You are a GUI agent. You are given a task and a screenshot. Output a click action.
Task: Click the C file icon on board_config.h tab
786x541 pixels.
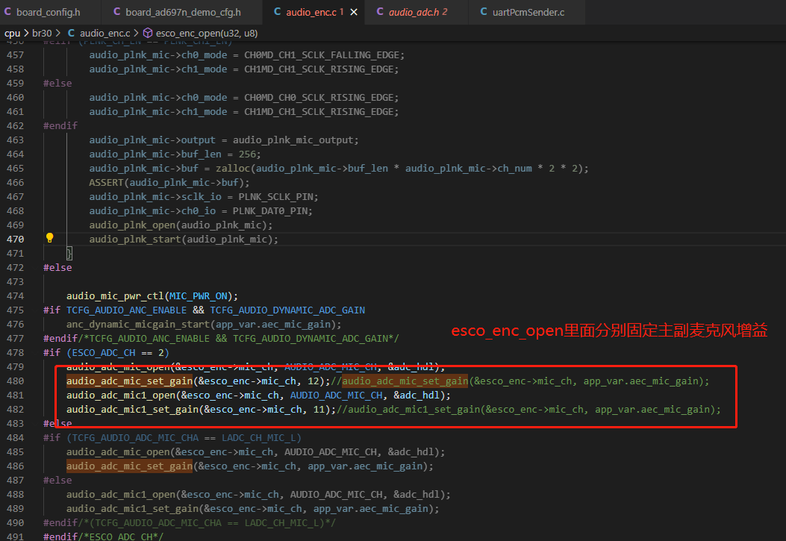click(x=7, y=11)
